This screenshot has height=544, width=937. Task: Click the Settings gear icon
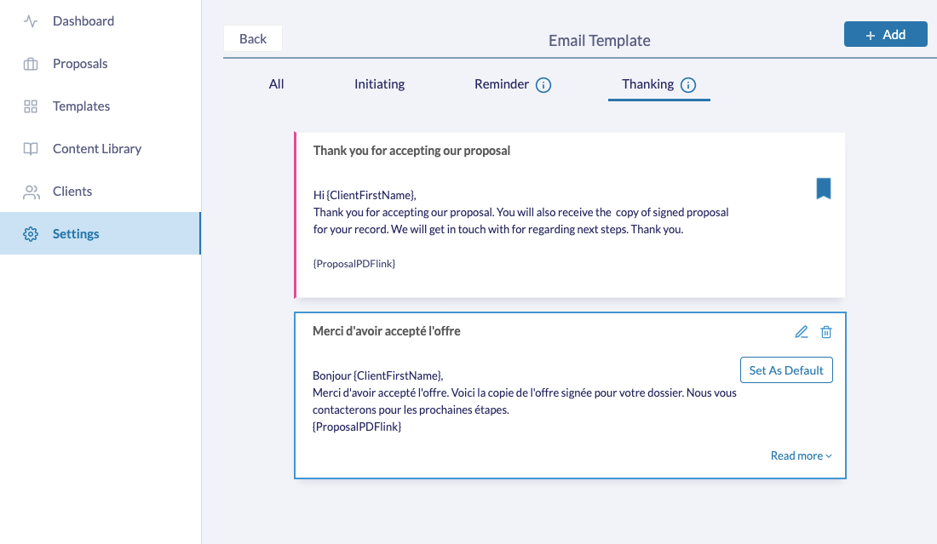[x=31, y=234]
